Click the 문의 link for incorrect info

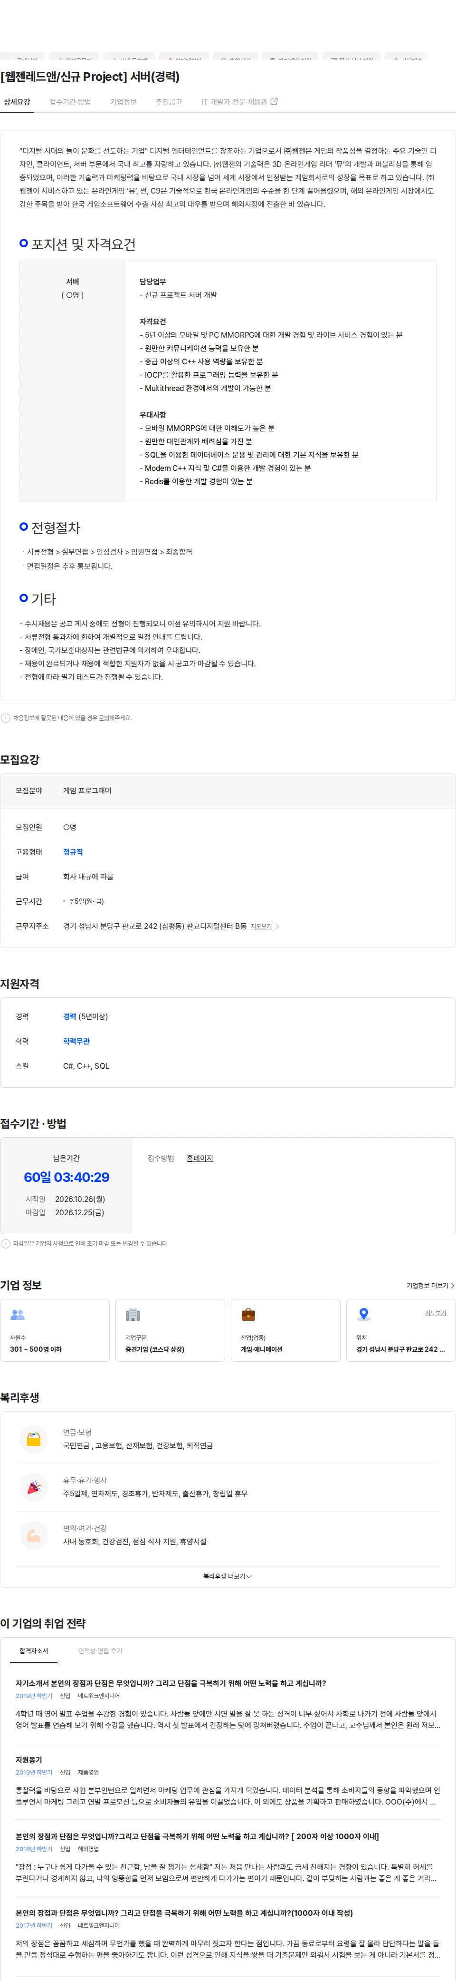pos(104,718)
